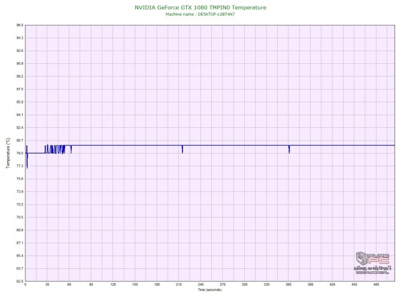Viewport: 401px width, 300px height.
Task: Click the 92.6 temperature axis label
Action: (x=20, y=51)
